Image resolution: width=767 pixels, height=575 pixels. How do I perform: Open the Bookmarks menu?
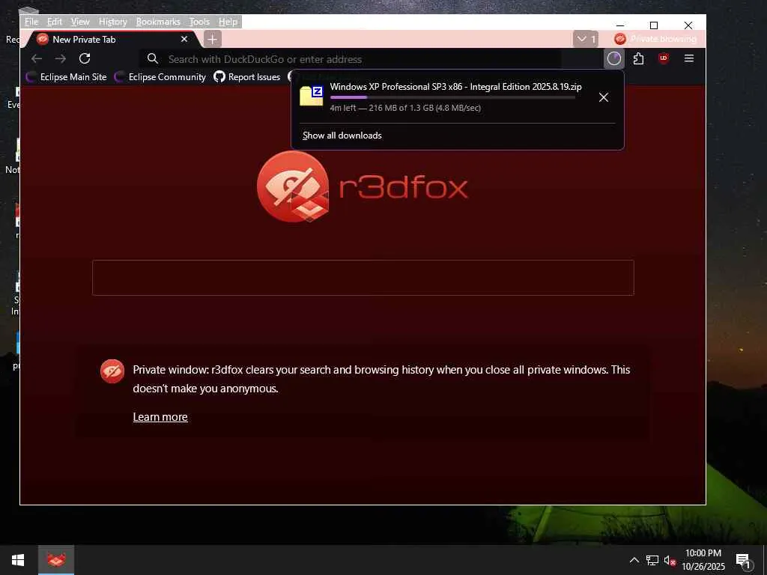pyautogui.click(x=158, y=22)
